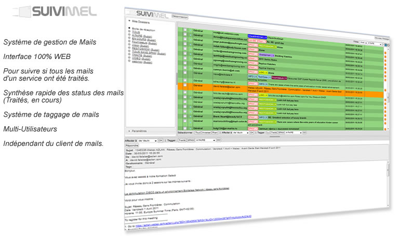Click the Nouveau Message button
The image size is (400, 238).
[x=382, y=38]
